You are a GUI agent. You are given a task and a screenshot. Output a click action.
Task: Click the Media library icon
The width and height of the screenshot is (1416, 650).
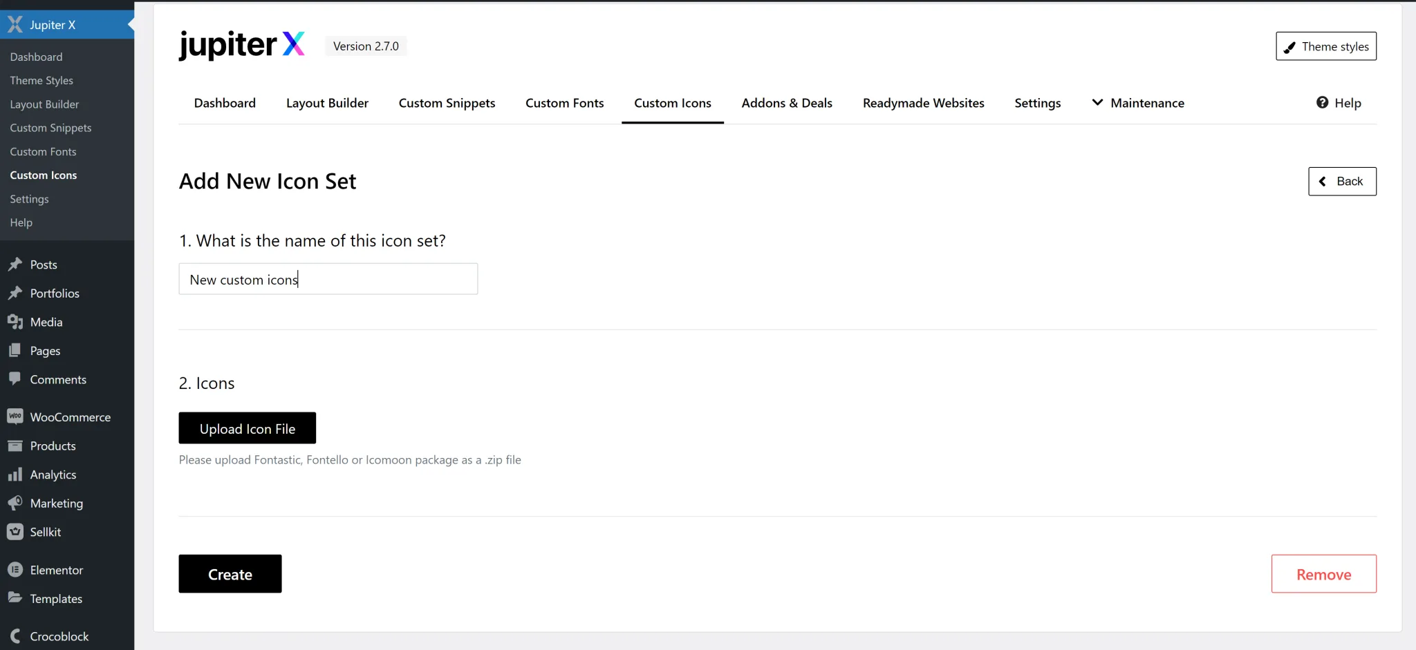pyautogui.click(x=15, y=322)
